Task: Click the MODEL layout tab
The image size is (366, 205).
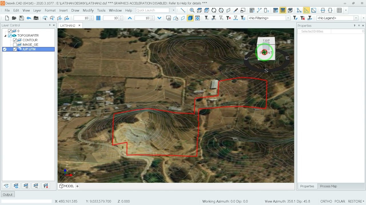Action: (x=66, y=186)
